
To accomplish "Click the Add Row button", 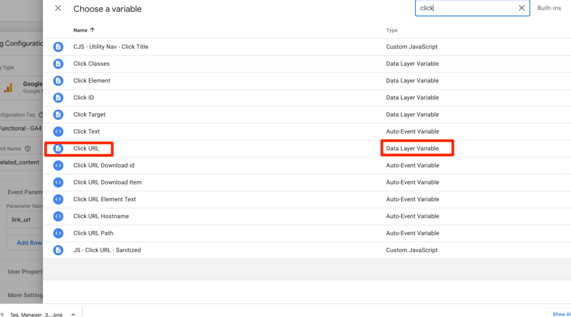I will 29,243.
